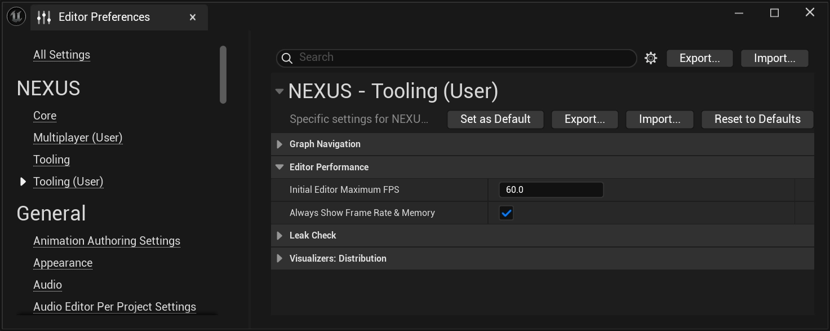Image resolution: width=830 pixels, height=331 pixels.
Task: Open Multiplayer (User) settings
Action: pos(78,137)
